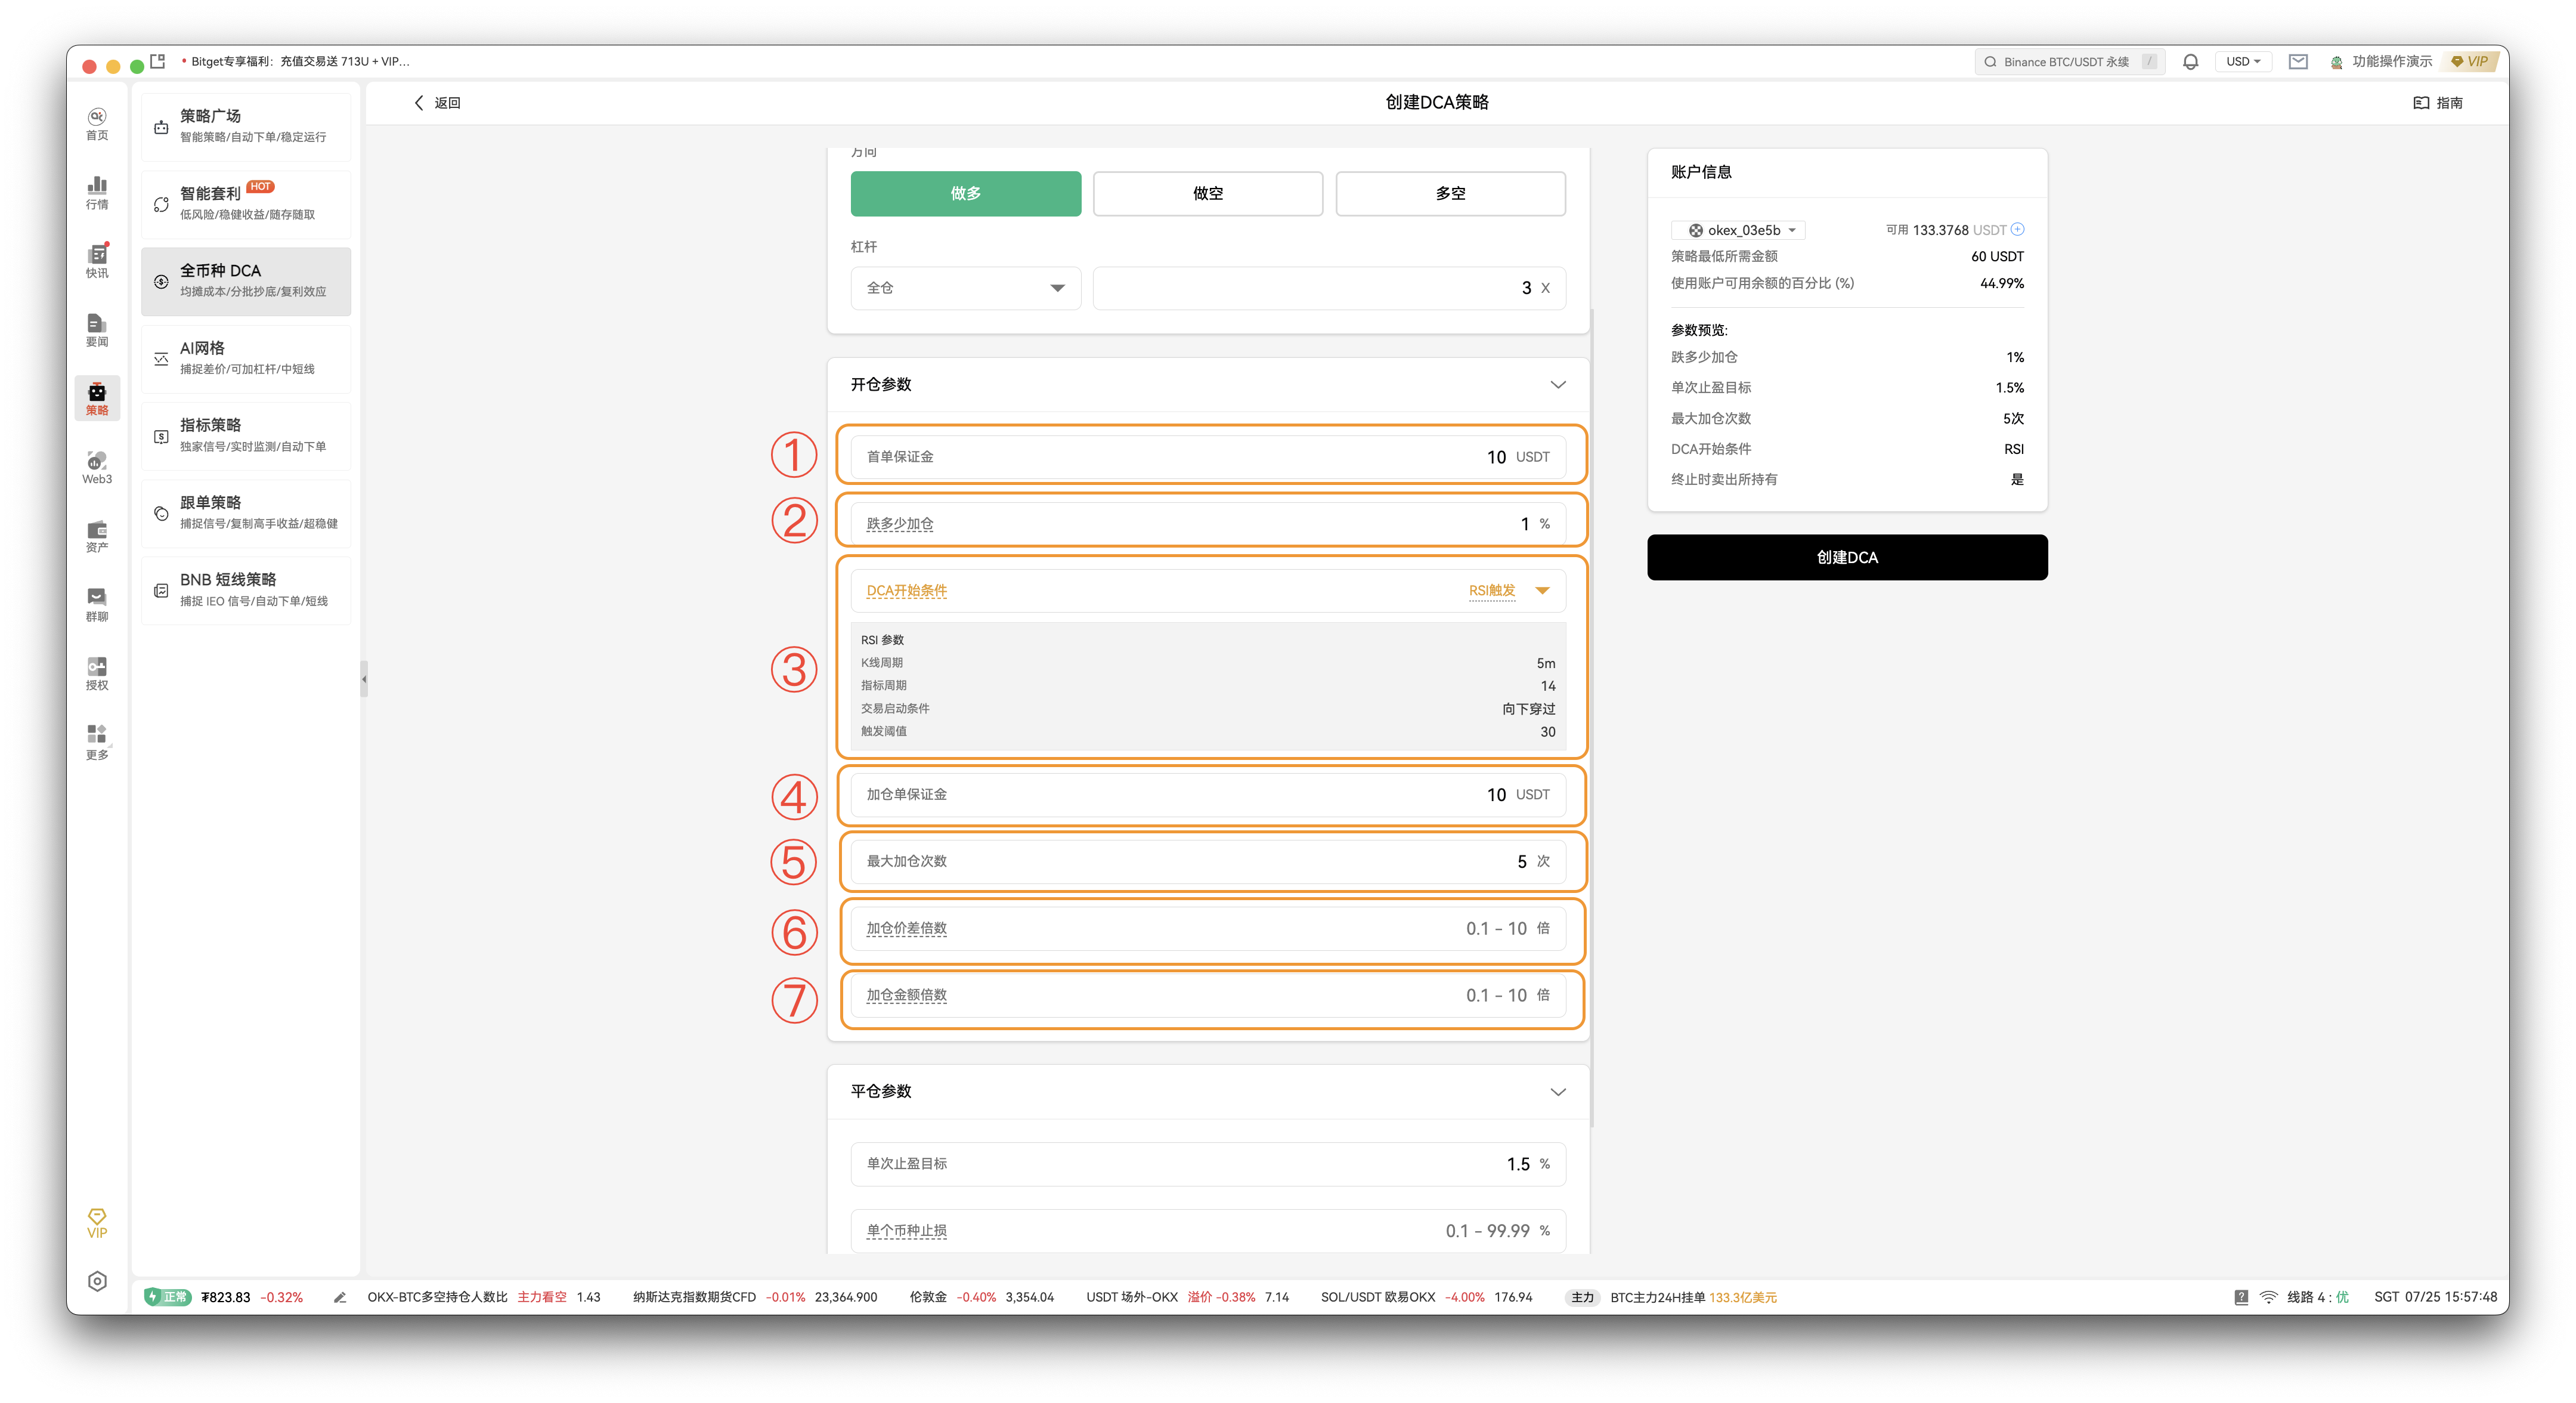This screenshot has height=1403, width=2576.
Task: Click the 加仓金额倍数 input field
Action: click(1208, 996)
